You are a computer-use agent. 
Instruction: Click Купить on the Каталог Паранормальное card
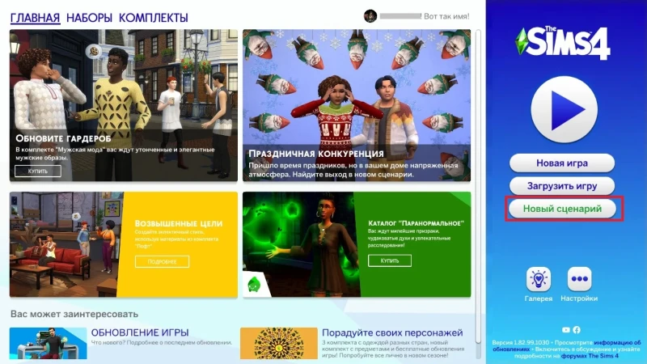tap(390, 260)
